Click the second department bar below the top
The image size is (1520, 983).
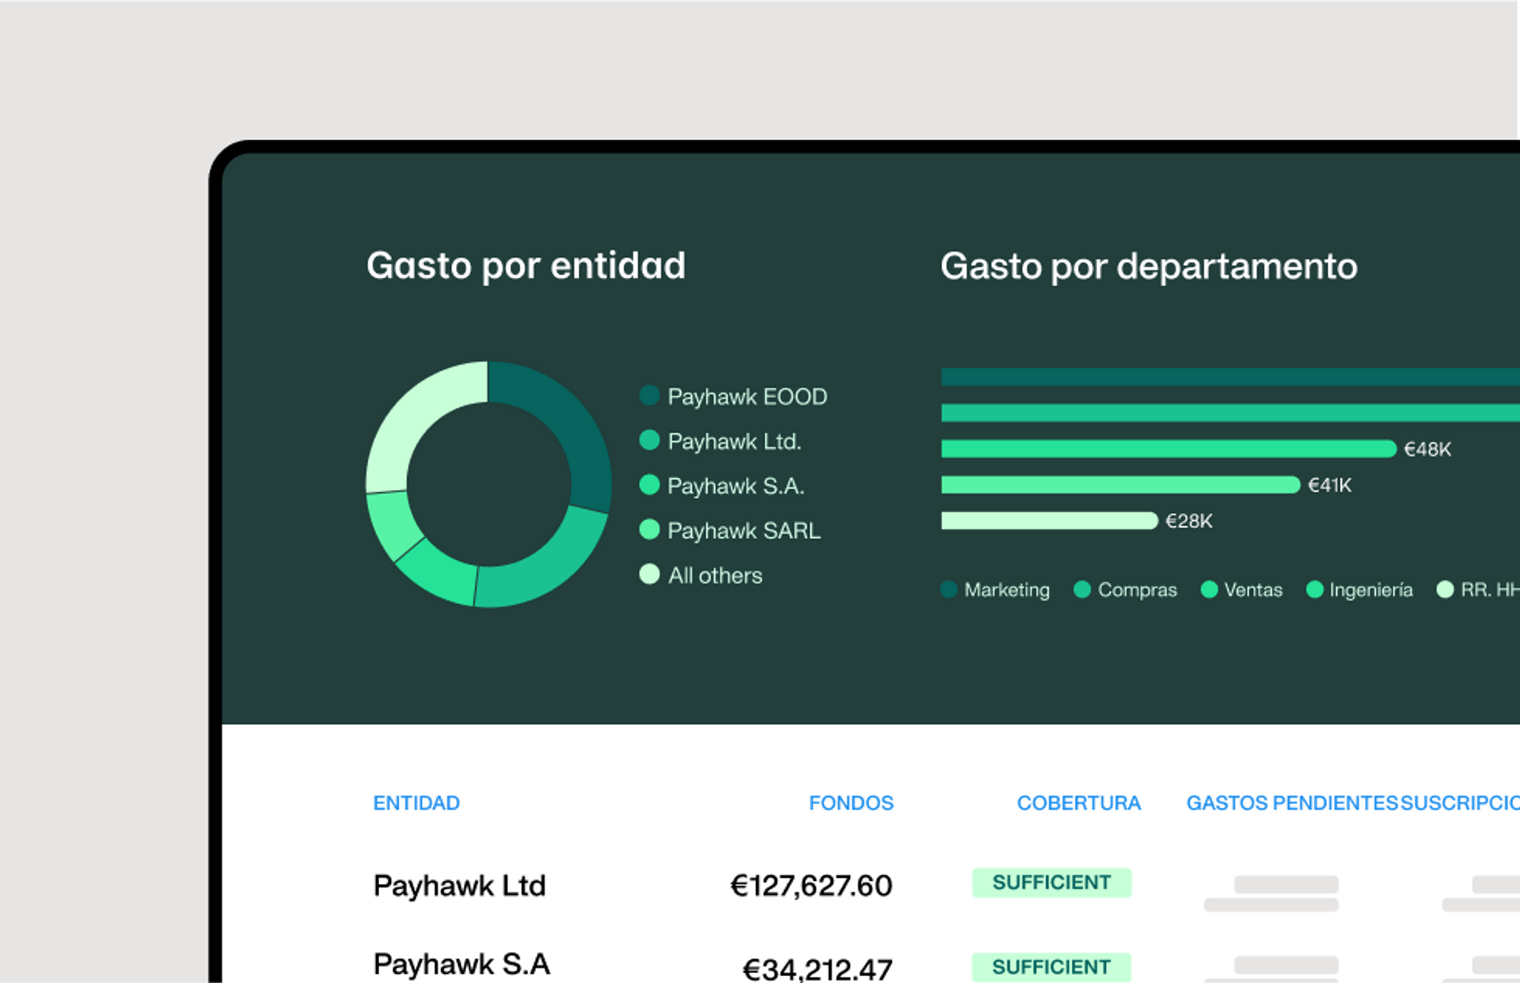click(1230, 412)
